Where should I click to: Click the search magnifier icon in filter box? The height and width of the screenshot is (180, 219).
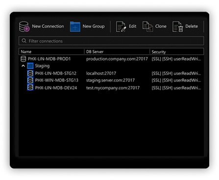click(x=24, y=41)
